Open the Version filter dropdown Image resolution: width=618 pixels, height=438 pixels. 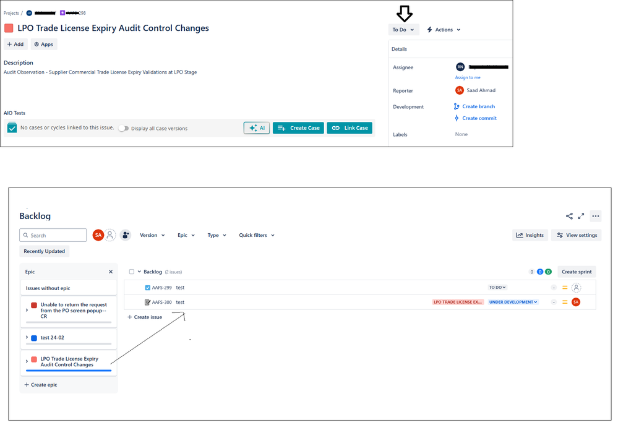152,235
